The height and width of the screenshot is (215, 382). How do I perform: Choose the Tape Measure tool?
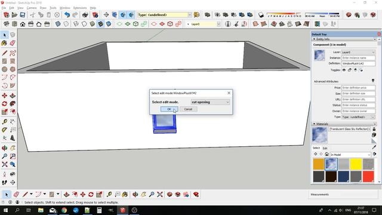pos(4,122)
